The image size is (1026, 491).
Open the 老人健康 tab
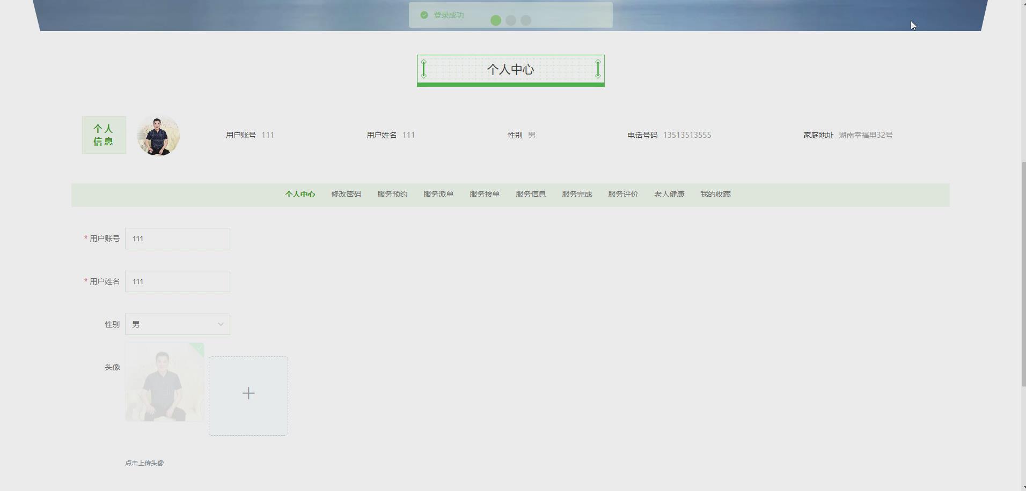pos(669,194)
